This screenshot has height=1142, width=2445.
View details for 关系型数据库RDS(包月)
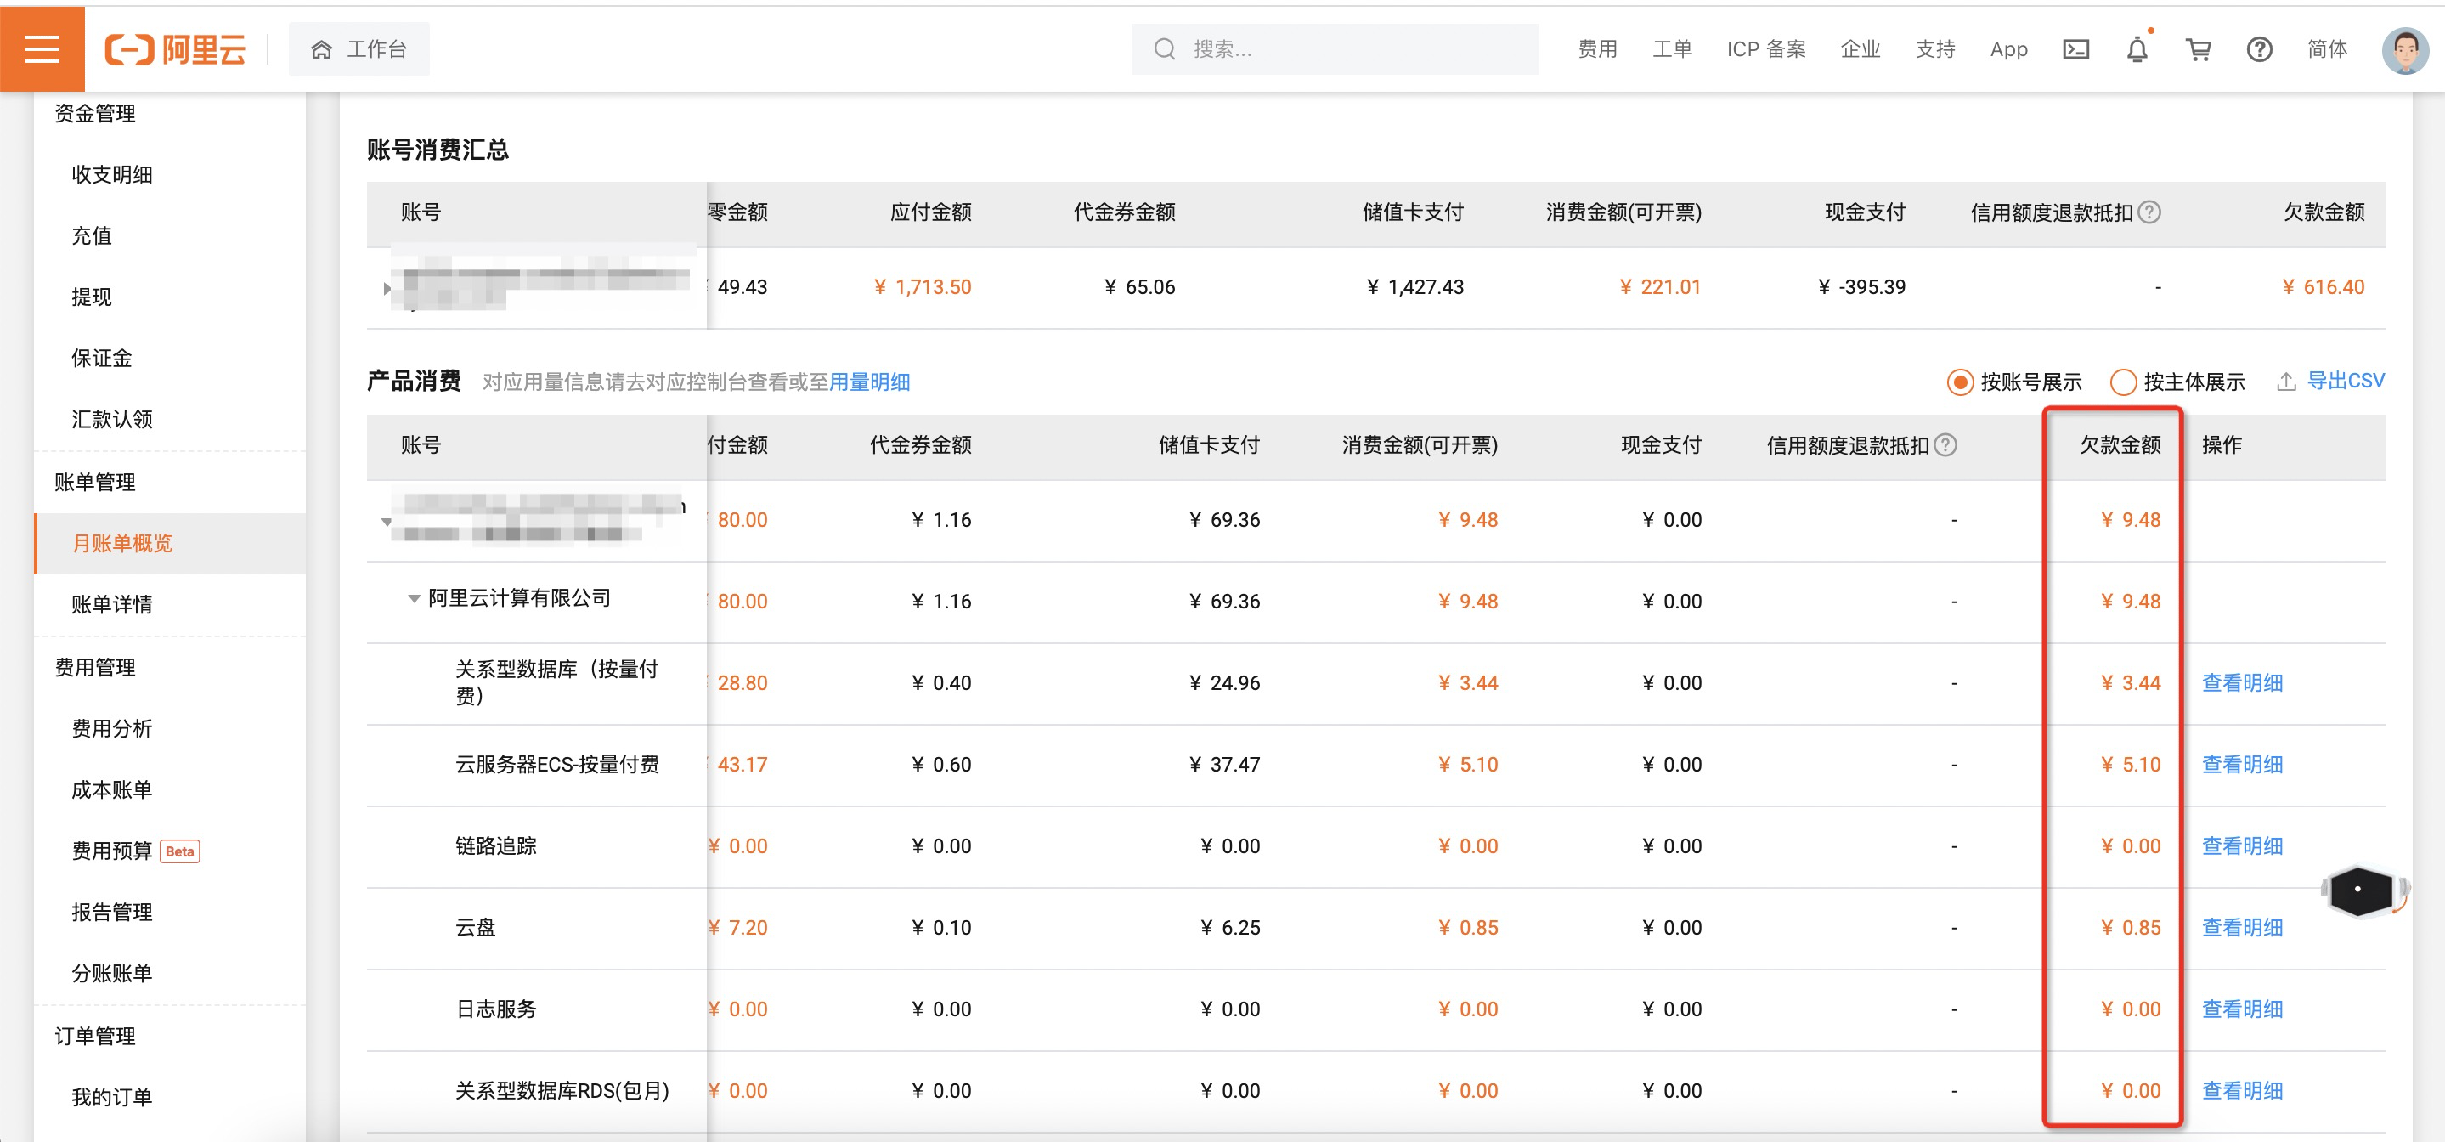tap(2242, 1091)
